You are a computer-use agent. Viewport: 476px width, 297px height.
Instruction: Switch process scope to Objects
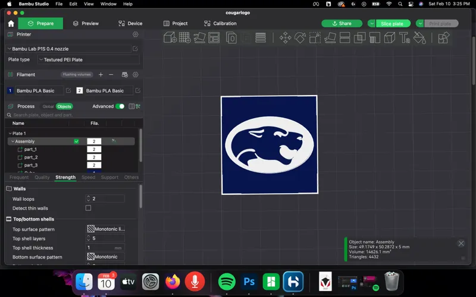[64, 106]
